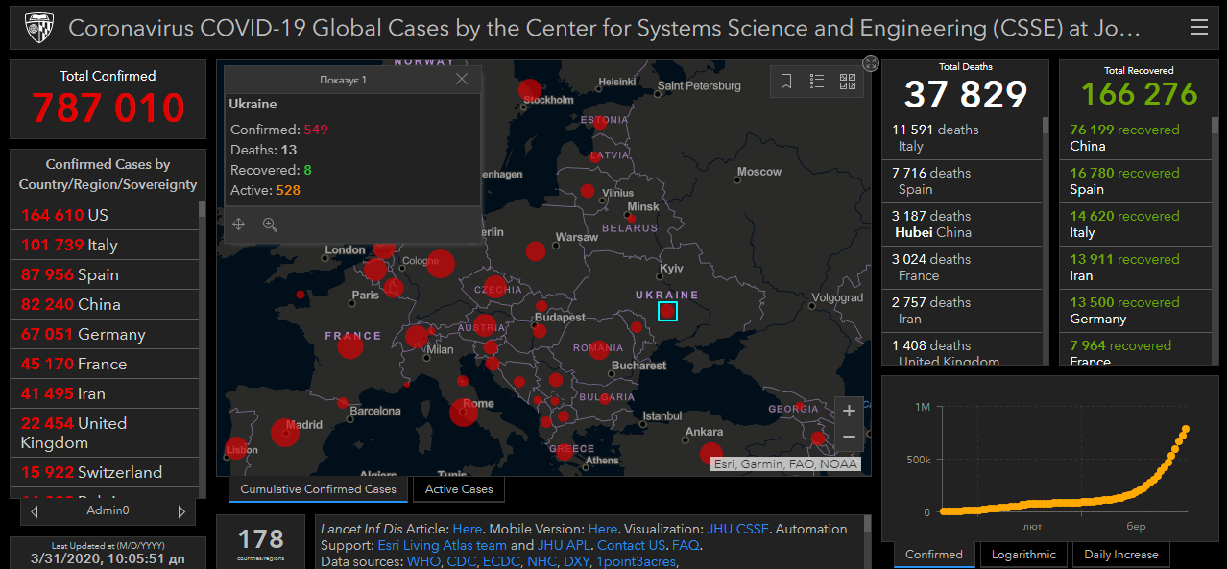Select Iran with 41 495 confirmed cases

[105, 393]
